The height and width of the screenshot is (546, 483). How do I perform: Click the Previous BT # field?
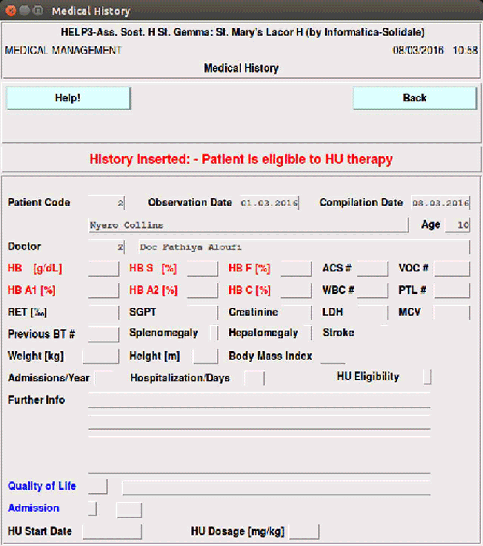coord(103,334)
